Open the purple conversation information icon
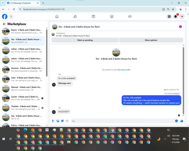This screenshot has height=151, width=189. click(180, 27)
